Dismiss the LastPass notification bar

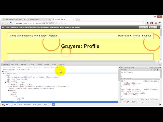click(158, 27)
